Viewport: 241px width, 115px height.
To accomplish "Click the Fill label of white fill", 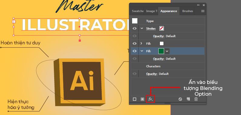I will point(148,44).
